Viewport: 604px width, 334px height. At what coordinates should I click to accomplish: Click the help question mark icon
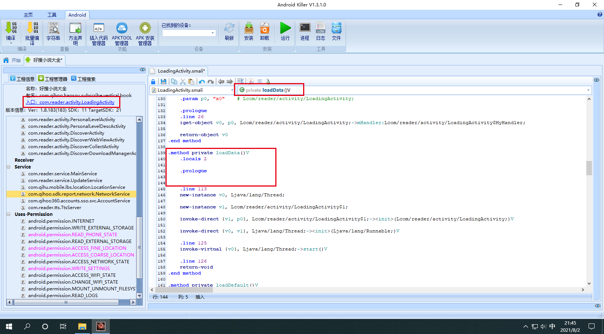click(600, 15)
